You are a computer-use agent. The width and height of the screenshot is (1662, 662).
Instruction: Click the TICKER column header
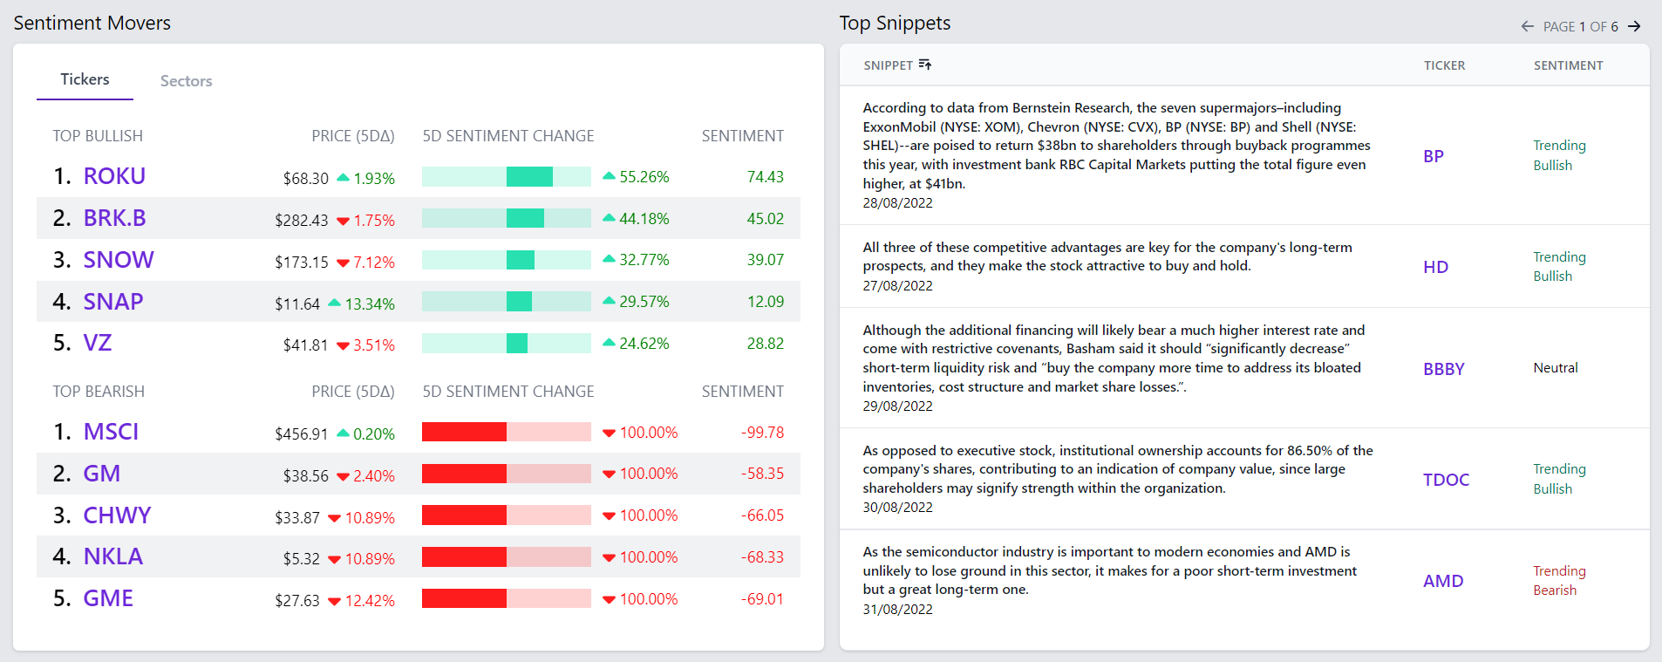pos(1444,65)
